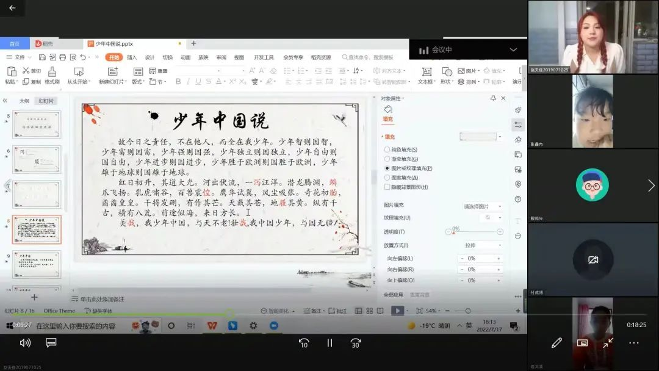Screen dimensions: 659x371
Task: Expand the 会议中 meeting panel chevron
Action: click(x=513, y=50)
